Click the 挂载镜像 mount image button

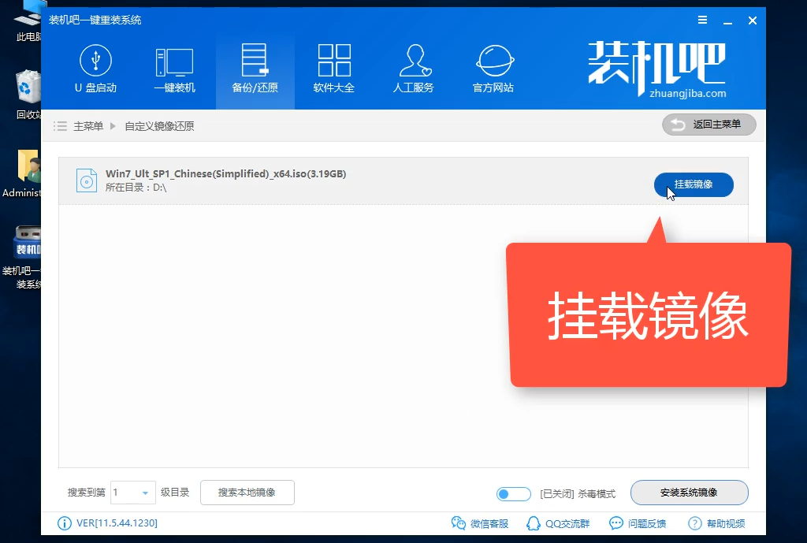[x=694, y=184]
